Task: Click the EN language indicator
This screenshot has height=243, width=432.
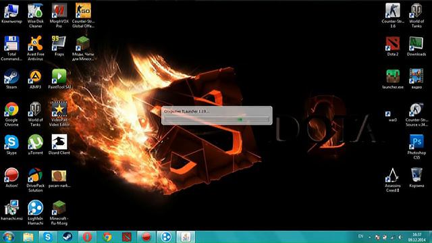Action: [x=360, y=236]
